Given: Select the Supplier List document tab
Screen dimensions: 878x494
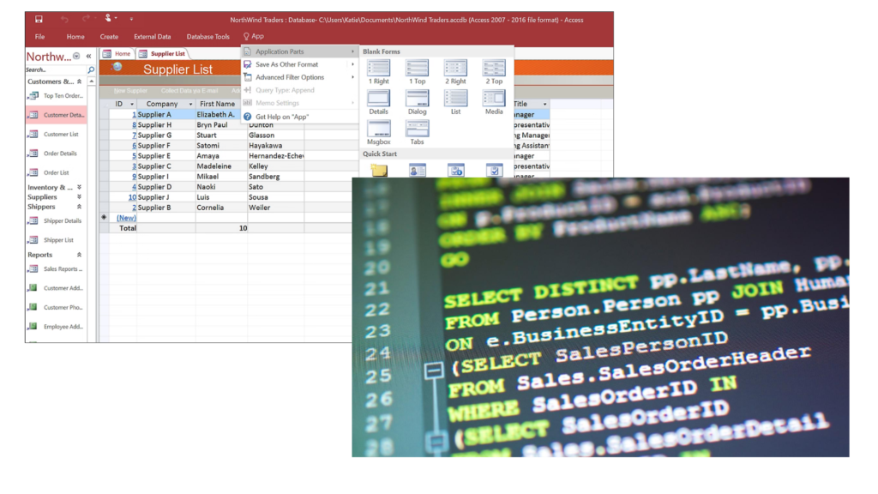Looking at the screenshot, I should pos(162,54).
